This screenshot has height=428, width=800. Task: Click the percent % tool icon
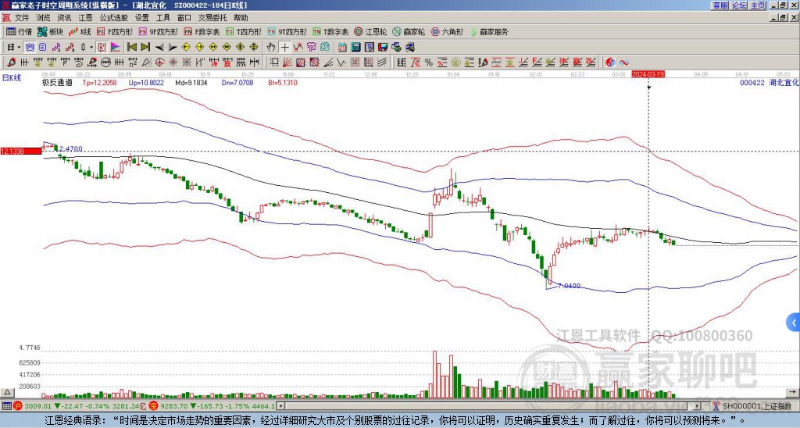point(429,62)
